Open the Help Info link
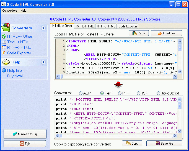The height and width of the screenshot is (151, 189). [x=14, y=70]
